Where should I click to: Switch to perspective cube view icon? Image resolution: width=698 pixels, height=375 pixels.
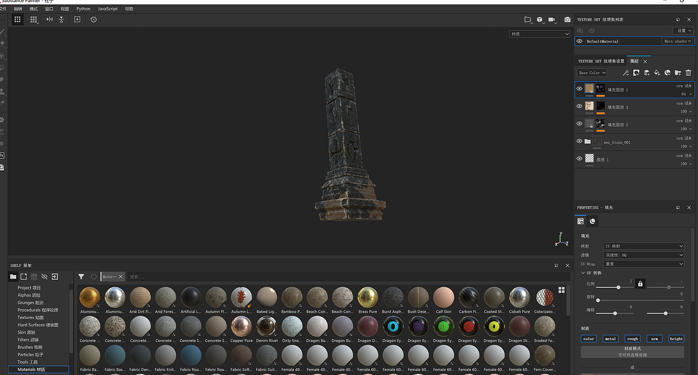[x=540, y=20]
